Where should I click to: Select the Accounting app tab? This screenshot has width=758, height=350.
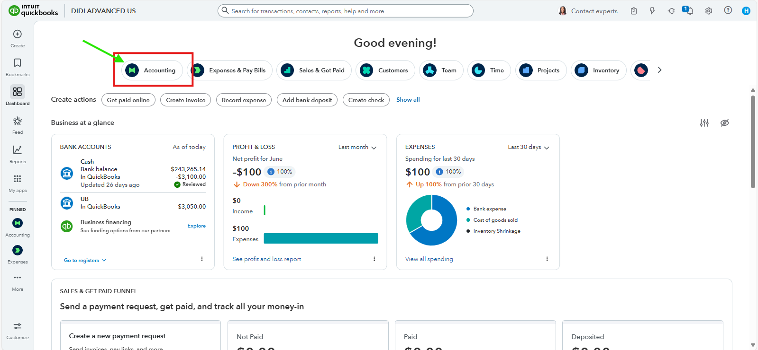pyautogui.click(x=152, y=70)
